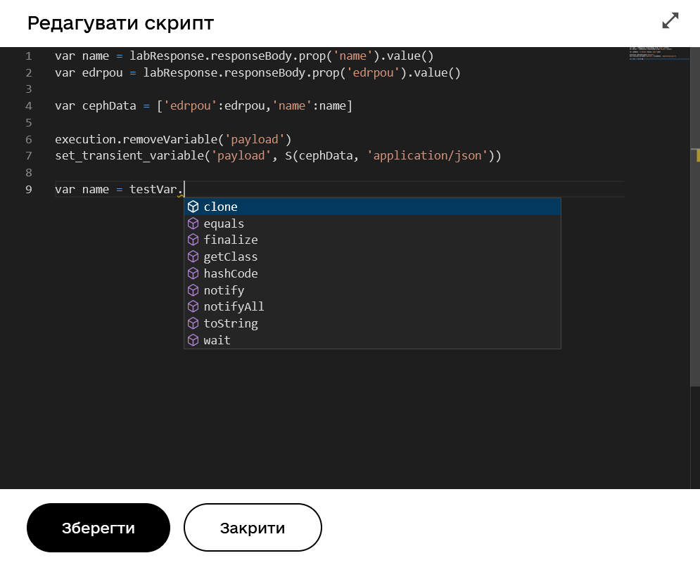700x565 pixels.
Task: Click line number 9 in gutter
Action: point(28,189)
